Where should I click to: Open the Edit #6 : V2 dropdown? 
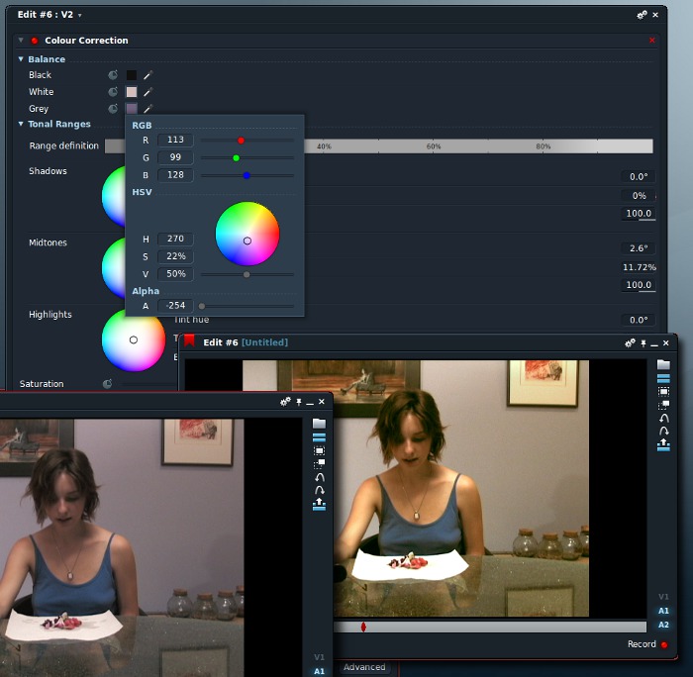pyautogui.click(x=79, y=16)
